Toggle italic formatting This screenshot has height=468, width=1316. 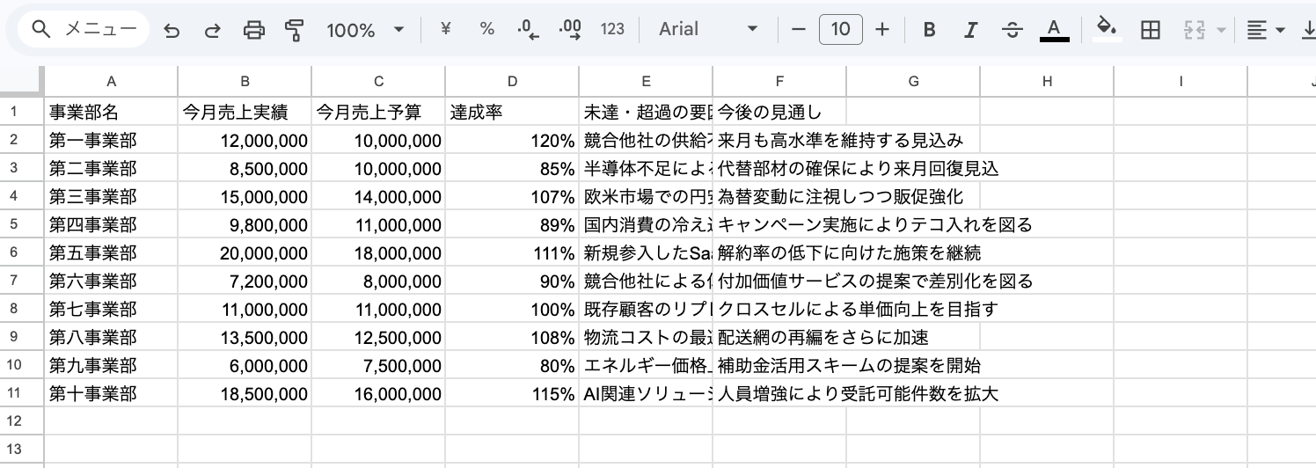(x=970, y=30)
